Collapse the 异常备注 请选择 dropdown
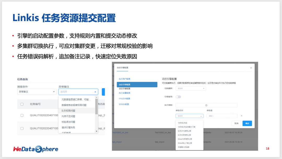This screenshot has height=159, width=282. 78,92
